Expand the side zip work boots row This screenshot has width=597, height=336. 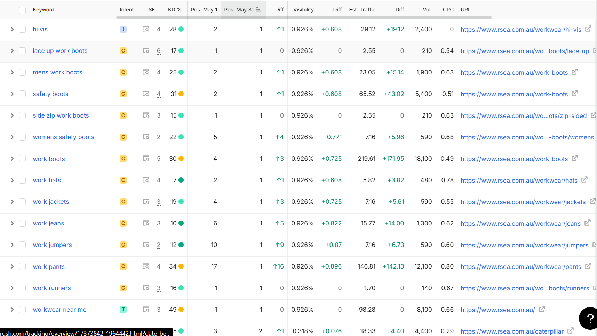pyautogui.click(x=12, y=115)
